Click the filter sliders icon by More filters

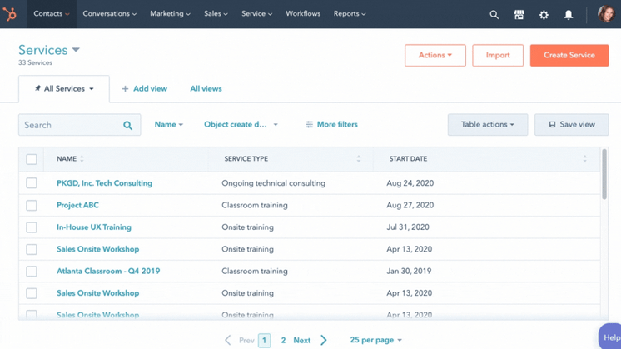point(310,124)
